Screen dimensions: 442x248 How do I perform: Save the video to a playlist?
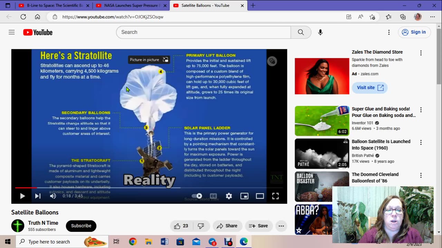[258, 226]
